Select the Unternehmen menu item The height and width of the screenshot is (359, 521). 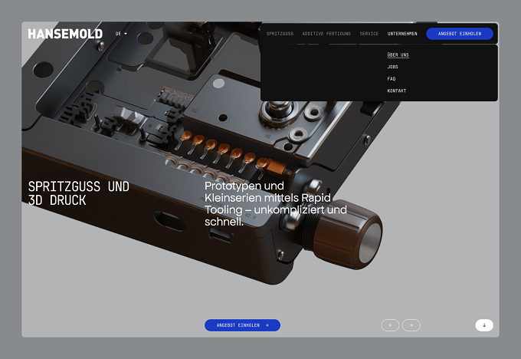[402, 34]
